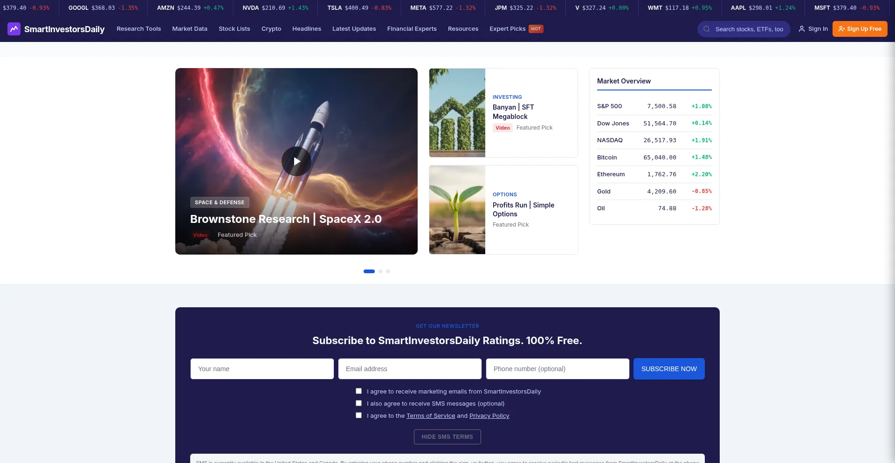Click the search magnifier icon
The height and width of the screenshot is (463, 895).
coord(707,29)
